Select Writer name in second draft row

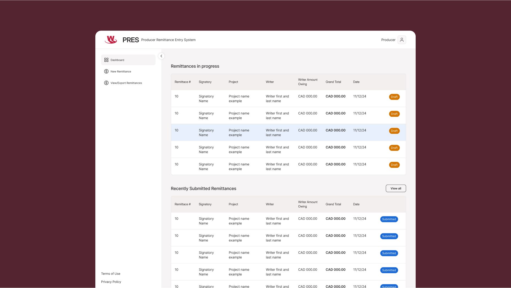[x=277, y=116]
